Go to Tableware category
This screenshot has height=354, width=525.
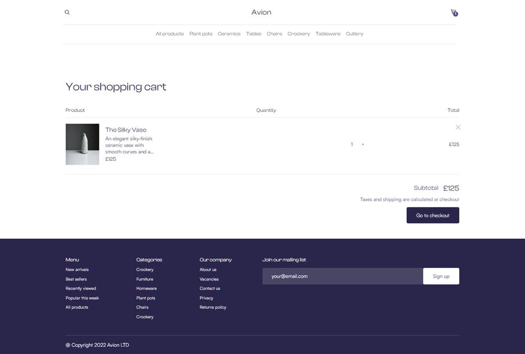(x=328, y=34)
